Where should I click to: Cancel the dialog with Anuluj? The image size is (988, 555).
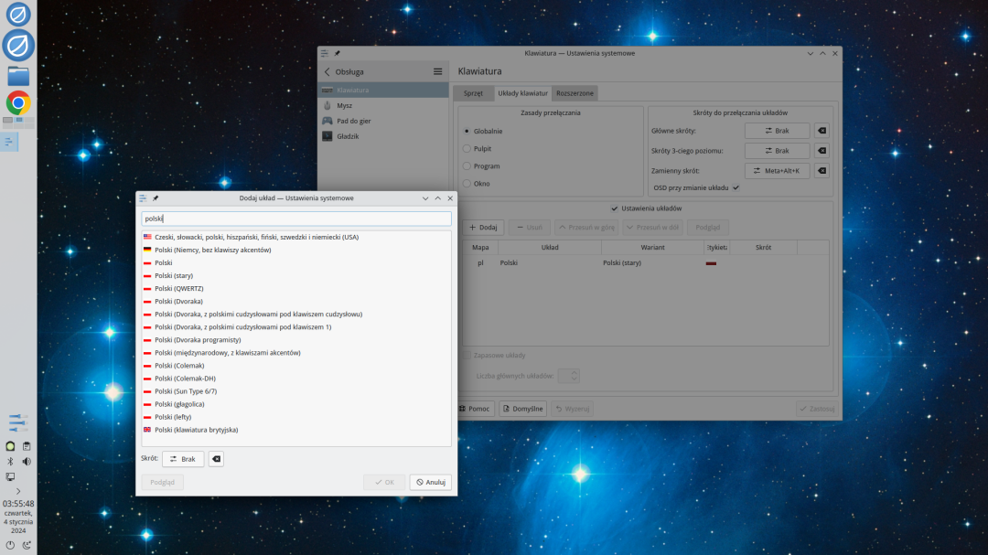[x=430, y=482]
